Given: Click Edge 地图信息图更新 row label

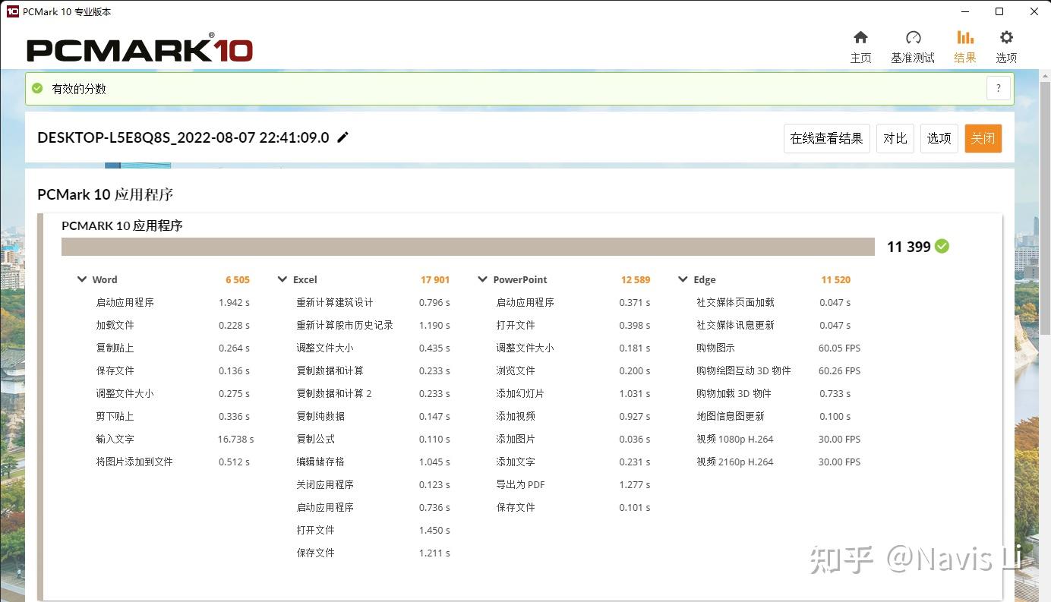Looking at the screenshot, I should coord(731,416).
